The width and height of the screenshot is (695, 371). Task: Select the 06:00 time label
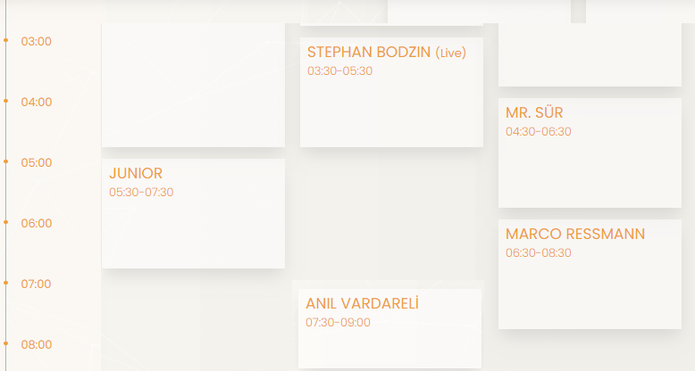[x=37, y=223]
